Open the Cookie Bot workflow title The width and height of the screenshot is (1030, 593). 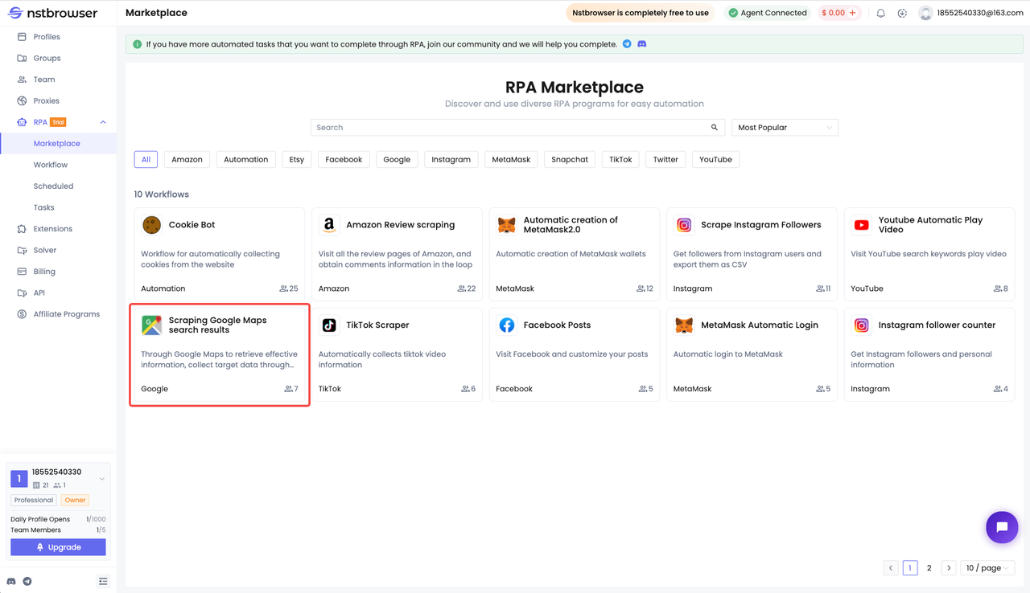pos(192,225)
